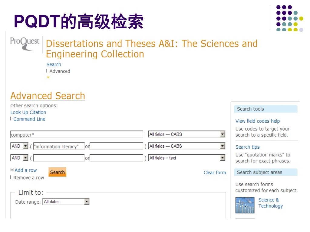Viewport: 310px width, 232px height.
Task: Click the Date range: label
Action: coord(28,202)
